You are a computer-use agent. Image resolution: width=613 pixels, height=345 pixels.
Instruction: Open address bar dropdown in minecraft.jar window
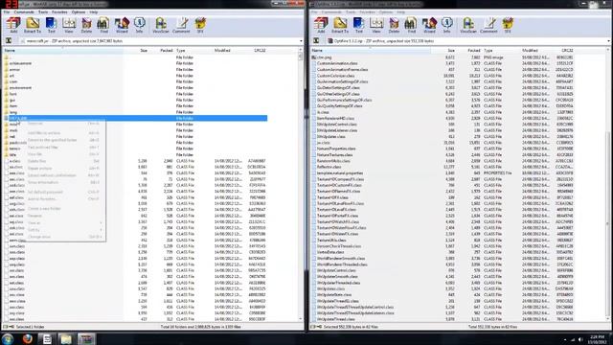(301, 40)
